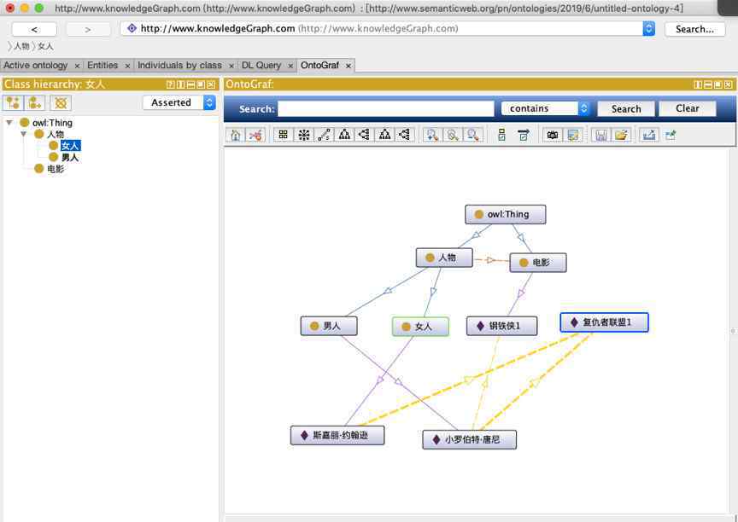
Task: Close the Entities tab
Action: [x=127, y=66]
